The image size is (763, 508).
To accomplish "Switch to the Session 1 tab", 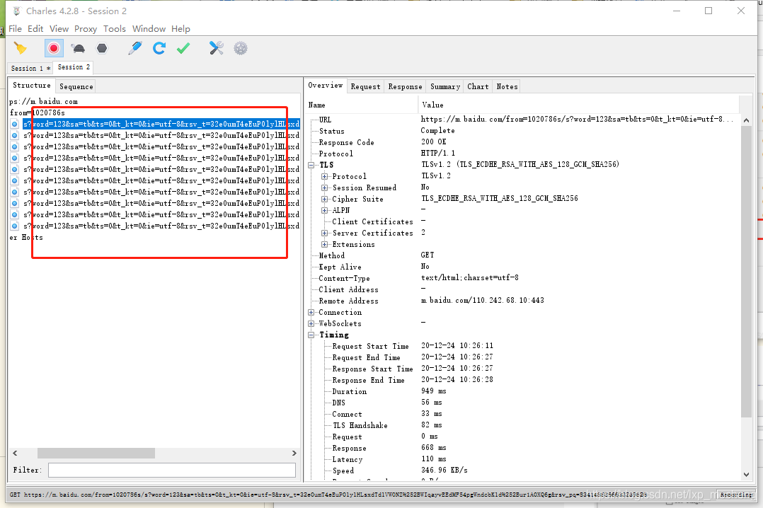I will [30, 68].
